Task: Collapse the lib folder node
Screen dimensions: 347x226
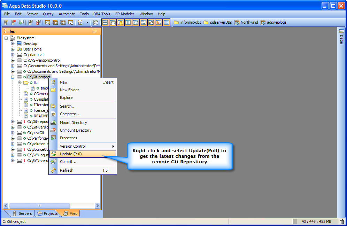Action: tap(20, 83)
